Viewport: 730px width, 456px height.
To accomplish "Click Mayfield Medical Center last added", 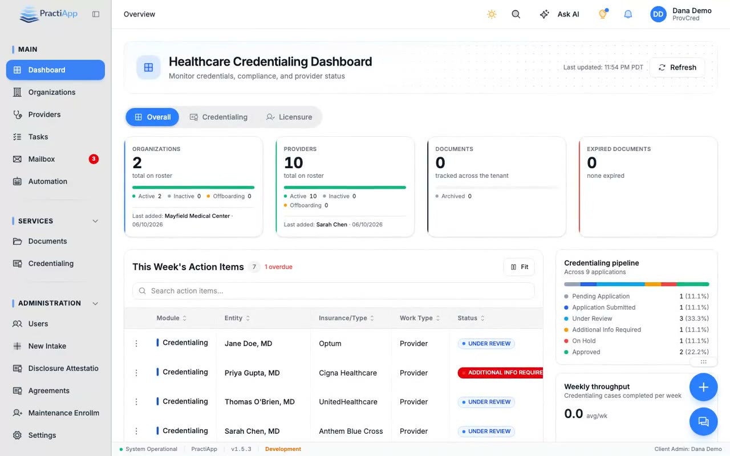I will [x=197, y=216].
